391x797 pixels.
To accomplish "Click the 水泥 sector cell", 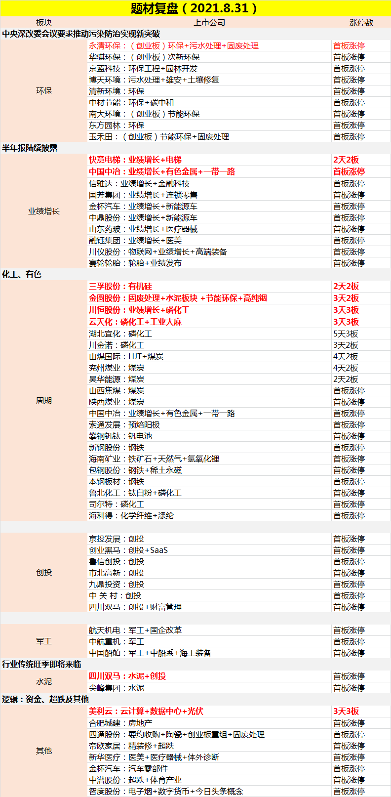I will 43,682.
